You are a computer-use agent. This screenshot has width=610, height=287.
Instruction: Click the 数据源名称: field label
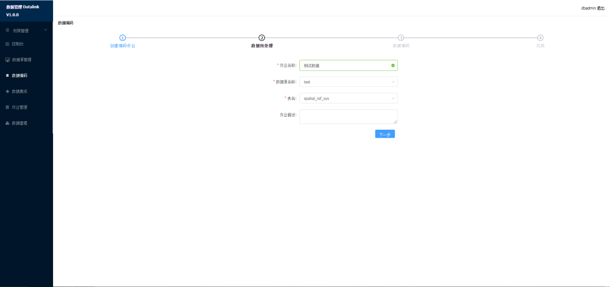pyautogui.click(x=285, y=82)
